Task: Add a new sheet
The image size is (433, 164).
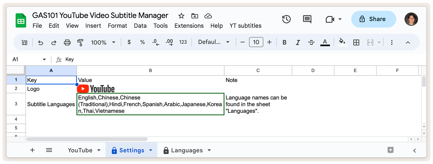Action: pyautogui.click(x=32, y=150)
